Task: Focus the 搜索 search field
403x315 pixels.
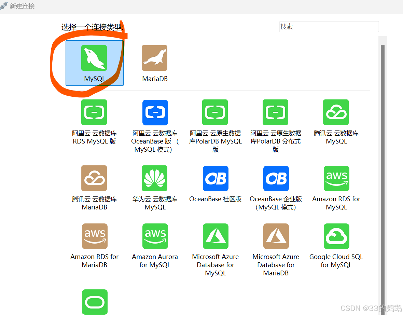Action: [329, 27]
